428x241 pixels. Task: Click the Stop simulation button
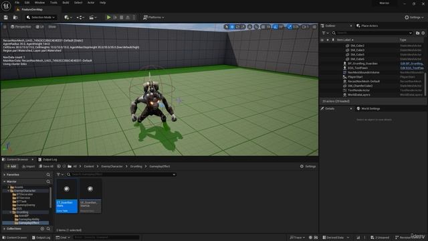coord(122,17)
